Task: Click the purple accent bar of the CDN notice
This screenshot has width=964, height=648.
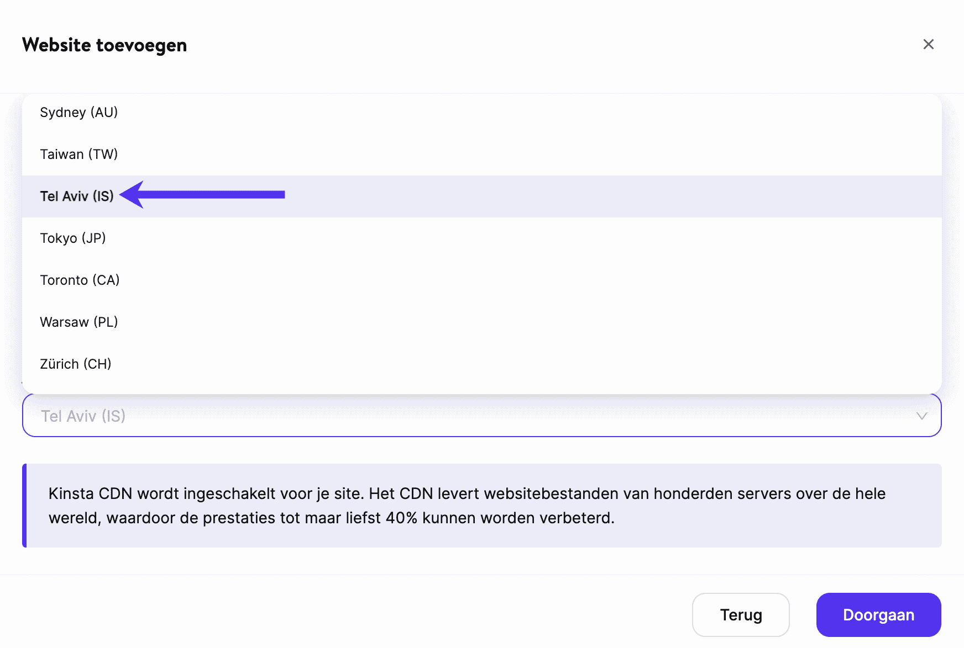Action: [24, 506]
